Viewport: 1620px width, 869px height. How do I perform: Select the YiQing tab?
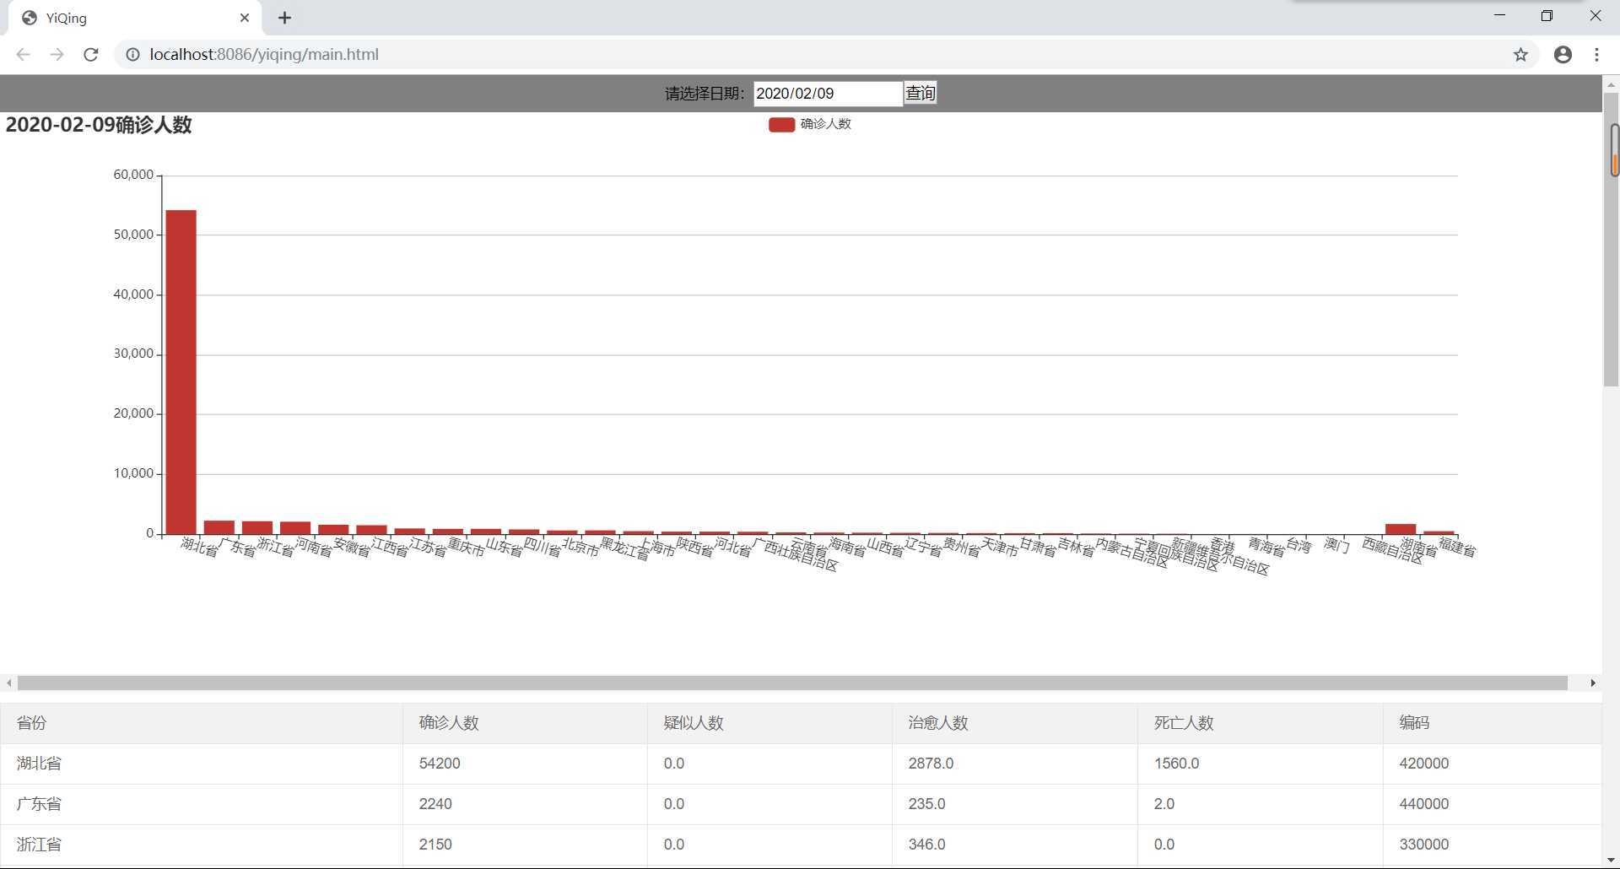tap(135, 18)
